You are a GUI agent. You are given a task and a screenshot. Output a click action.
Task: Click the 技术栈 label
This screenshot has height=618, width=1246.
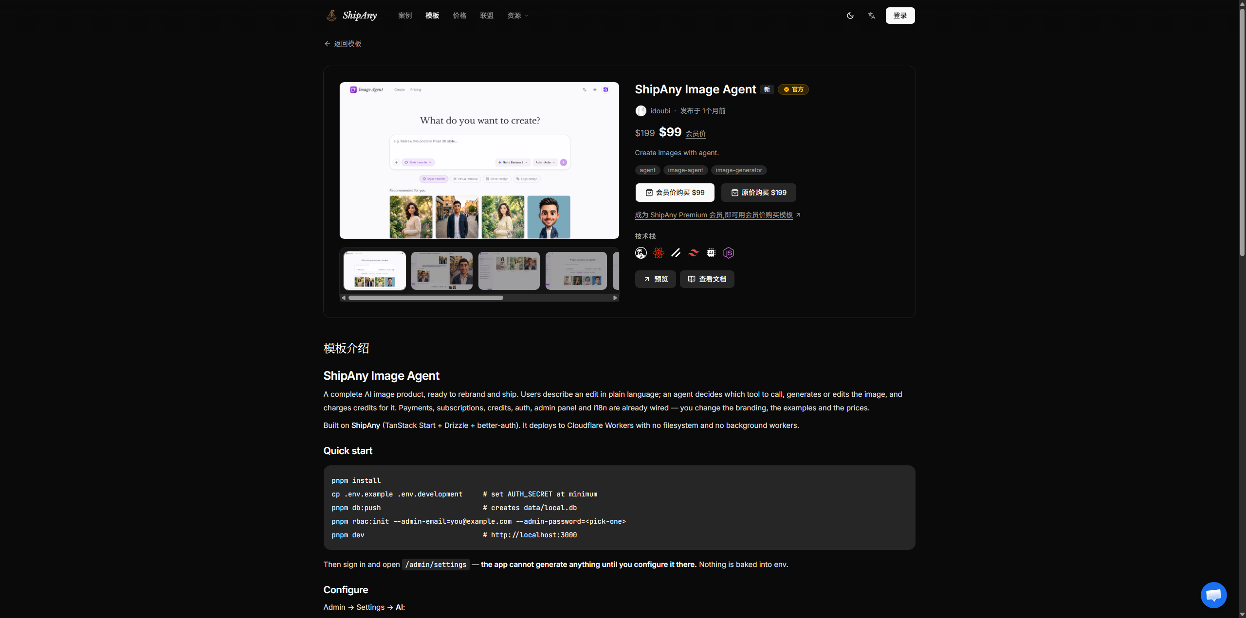coord(645,236)
